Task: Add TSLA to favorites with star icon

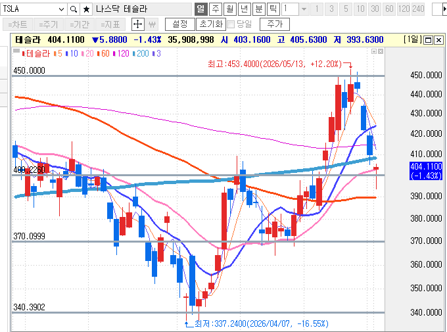Action: [x=86, y=9]
